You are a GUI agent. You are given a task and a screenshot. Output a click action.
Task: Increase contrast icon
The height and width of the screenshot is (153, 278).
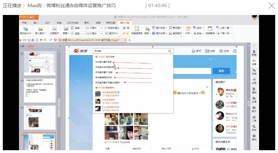(124, 28)
